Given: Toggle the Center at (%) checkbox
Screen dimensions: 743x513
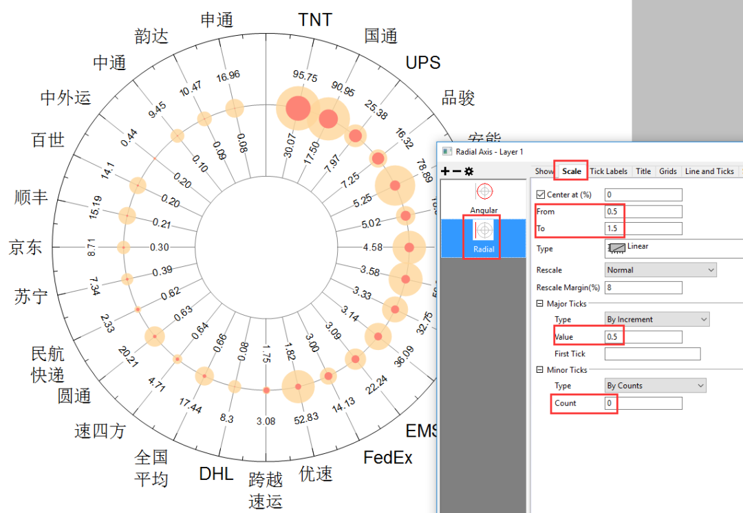Looking at the screenshot, I should click(x=541, y=195).
